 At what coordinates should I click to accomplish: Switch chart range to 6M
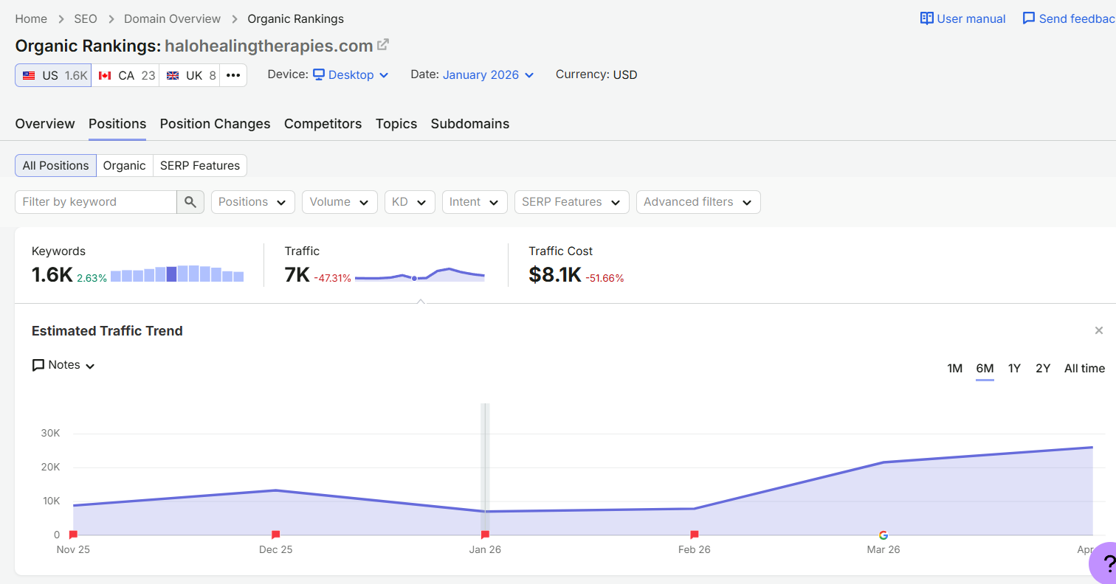coord(985,368)
